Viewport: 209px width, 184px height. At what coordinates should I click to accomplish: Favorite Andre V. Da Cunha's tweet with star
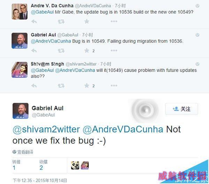click(x=87, y=21)
